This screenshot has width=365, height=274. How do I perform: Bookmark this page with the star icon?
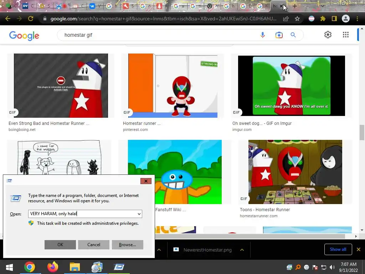pyautogui.click(x=297, y=19)
